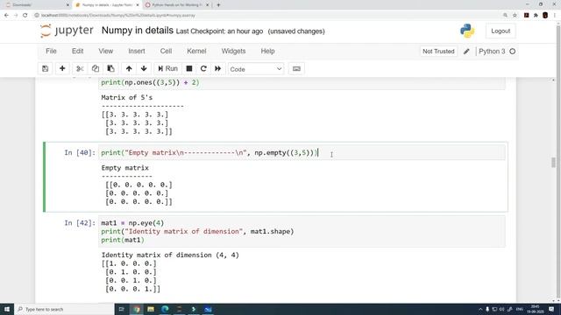Image resolution: width=561 pixels, height=315 pixels.
Task: Click the In [40] prompt label
Action: click(80, 153)
